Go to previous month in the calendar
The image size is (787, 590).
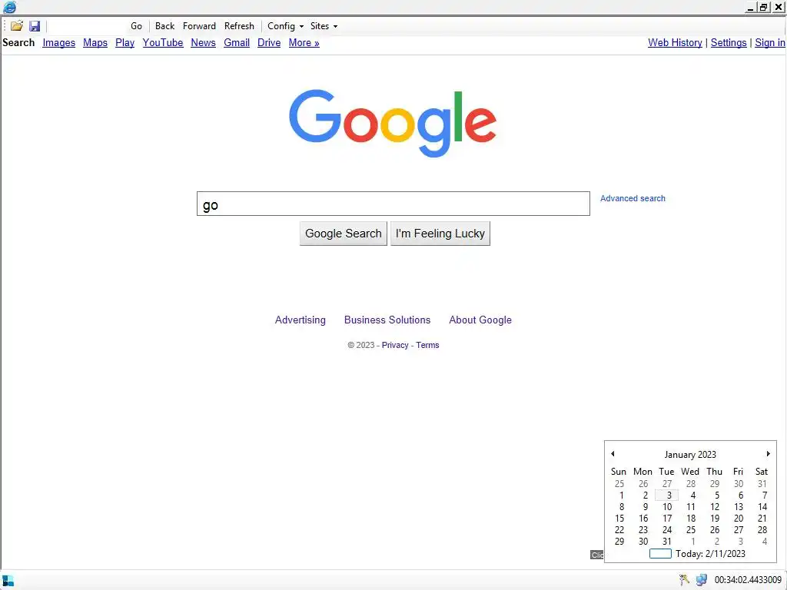613,454
